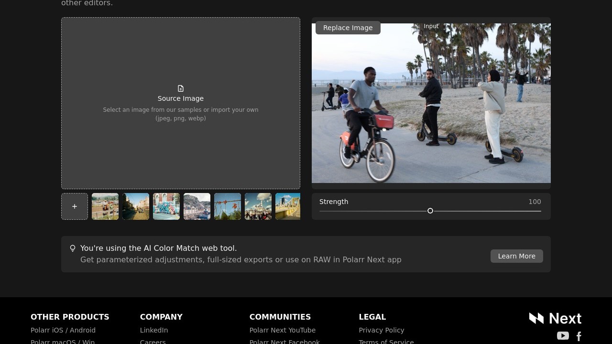The image size is (612, 344).
Task: Select the horse rodeo sample thumbnail
Action: pyautogui.click(x=105, y=206)
